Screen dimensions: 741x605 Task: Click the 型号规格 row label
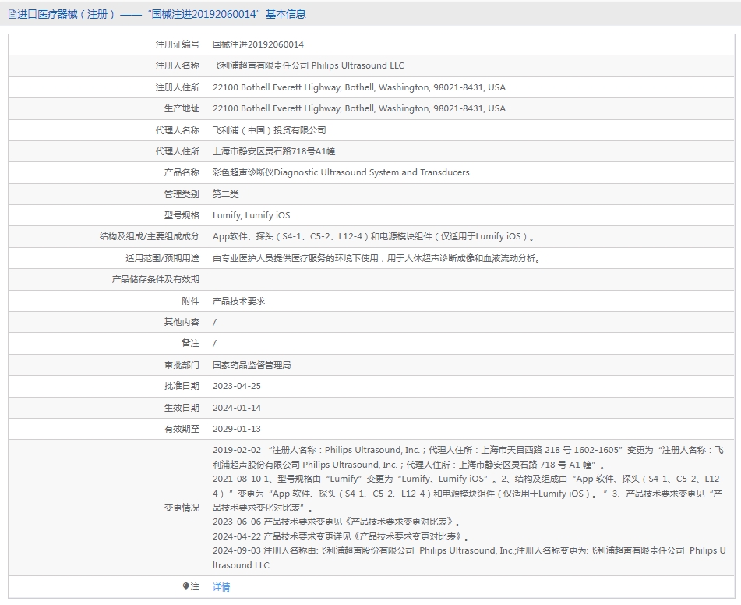tap(182, 215)
